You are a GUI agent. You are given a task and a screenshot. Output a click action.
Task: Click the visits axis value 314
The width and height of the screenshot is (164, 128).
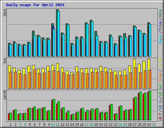click(x=5, y=61)
